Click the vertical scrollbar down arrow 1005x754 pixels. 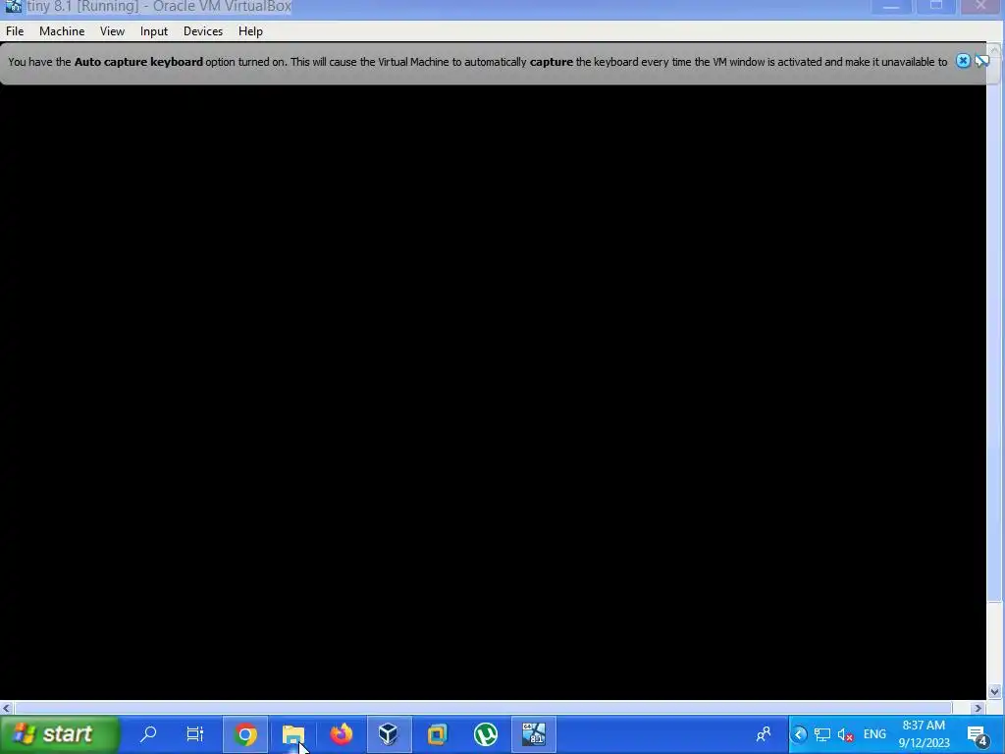pyautogui.click(x=995, y=691)
